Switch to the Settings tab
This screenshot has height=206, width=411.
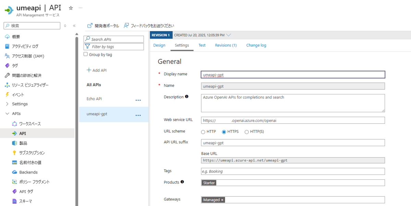point(182,45)
